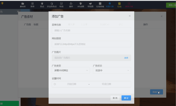Click the 网站链接 URL input field
This screenshot has height=106, width=176.
(91, 44)
